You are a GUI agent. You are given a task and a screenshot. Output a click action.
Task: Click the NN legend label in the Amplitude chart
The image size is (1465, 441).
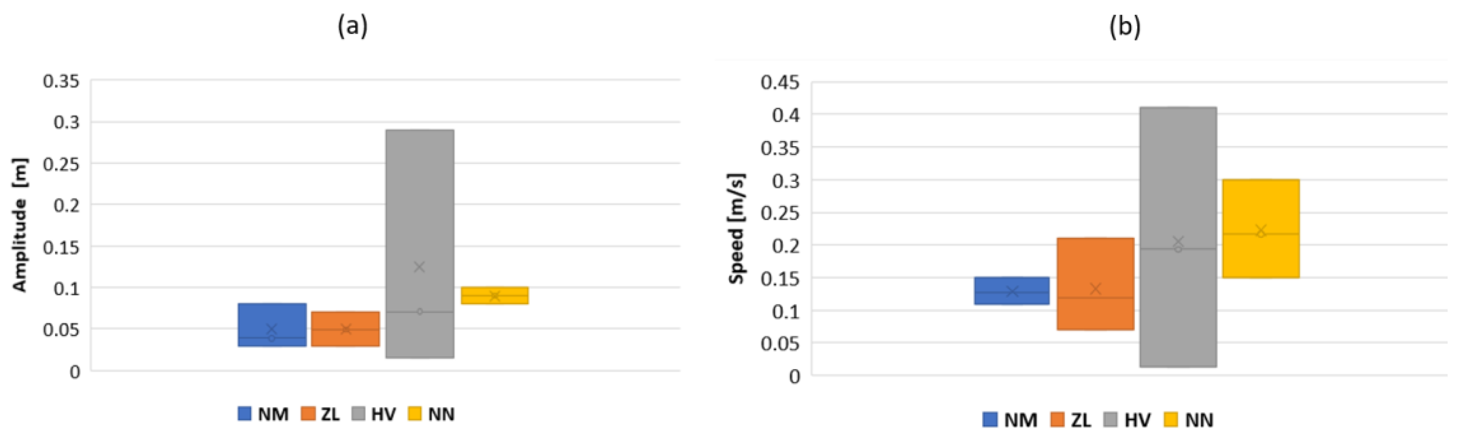click(x=441, y=414)
